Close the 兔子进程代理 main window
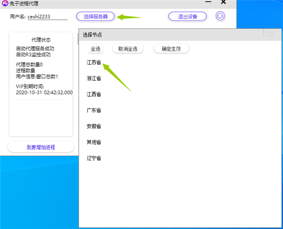283x229 pixels. coord(223,3)
